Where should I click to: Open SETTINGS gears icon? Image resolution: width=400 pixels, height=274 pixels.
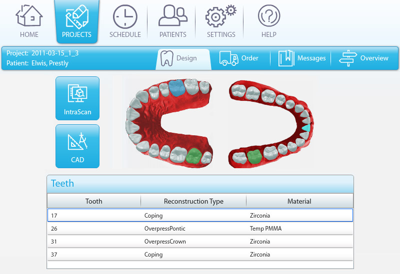coord(221,16)
